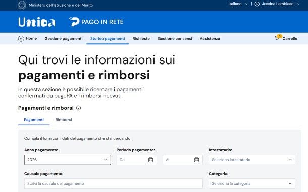Focus the Dal date input field

click(137, 160)
